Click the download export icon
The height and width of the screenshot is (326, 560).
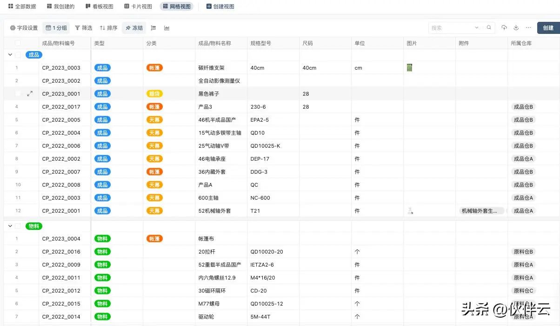click(516, 28)
